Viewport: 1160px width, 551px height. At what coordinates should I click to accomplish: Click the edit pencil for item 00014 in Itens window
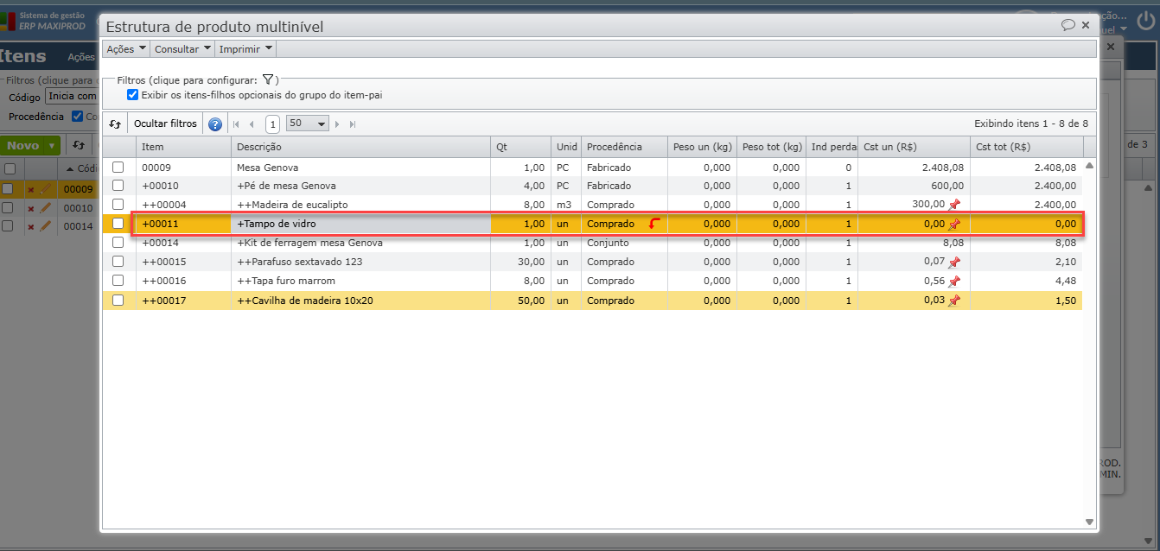click(46, 226)
